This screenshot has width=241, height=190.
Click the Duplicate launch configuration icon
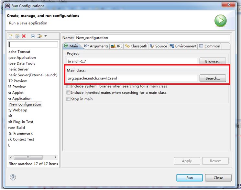17,36
